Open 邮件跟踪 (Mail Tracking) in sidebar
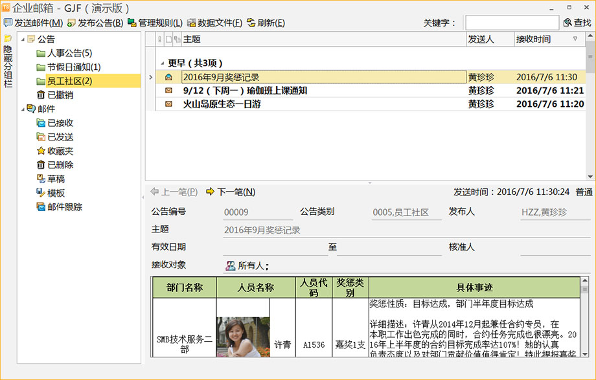 coord(64,207)
